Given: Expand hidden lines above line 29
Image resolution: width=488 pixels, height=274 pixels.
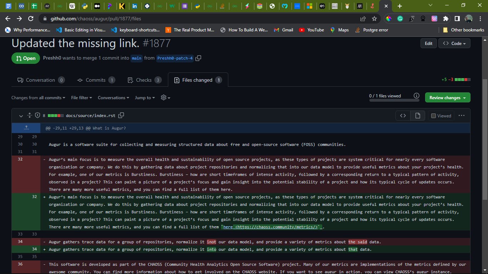Looking at the screenshot, I should pos(26,128).
